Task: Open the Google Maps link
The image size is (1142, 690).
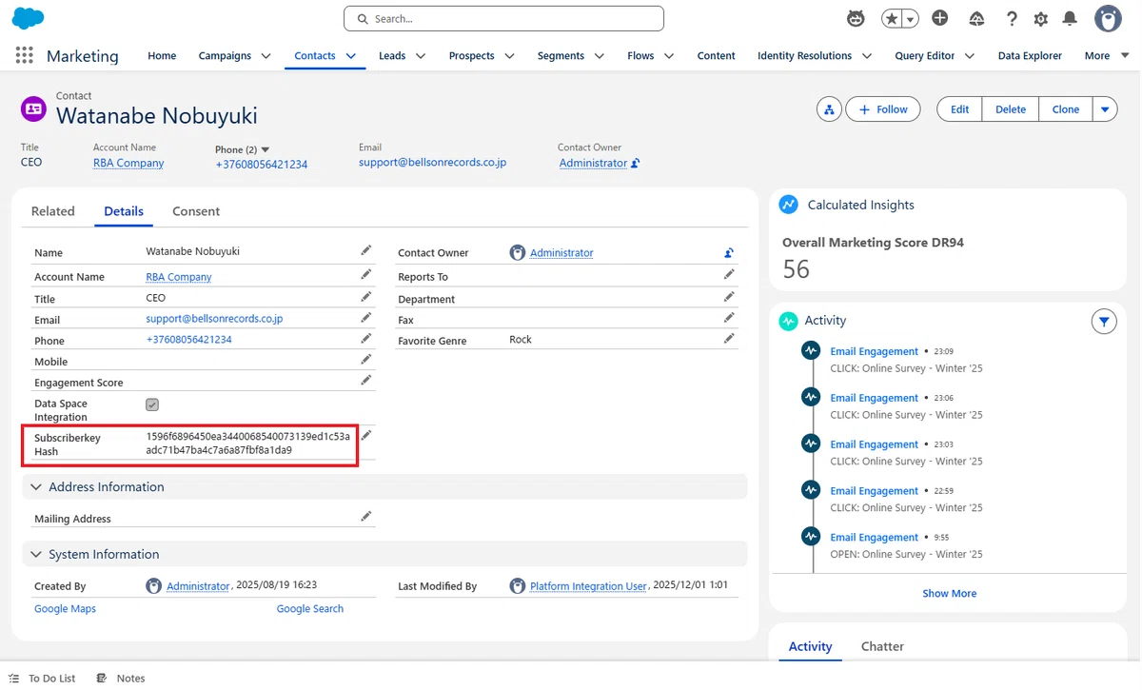Action: (x=65, y=609)
